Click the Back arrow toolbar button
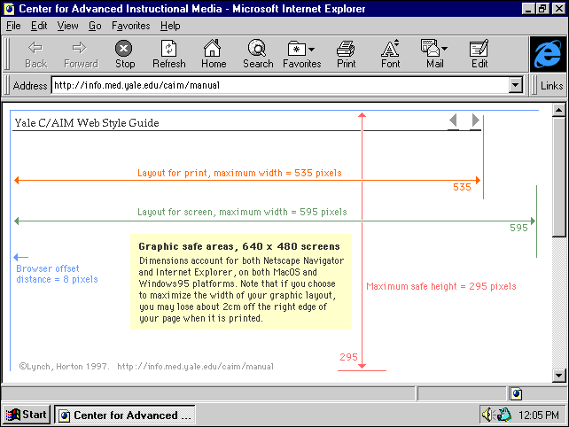Screen dimensions: 569x427 tap(35, 54)
